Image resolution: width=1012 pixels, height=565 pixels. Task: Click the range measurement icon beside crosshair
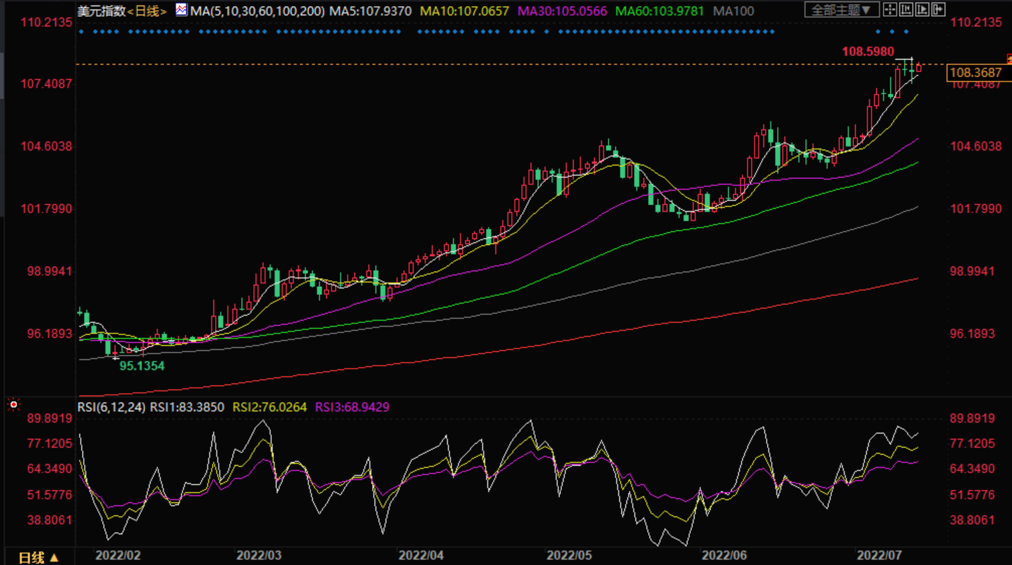[906, 9]
